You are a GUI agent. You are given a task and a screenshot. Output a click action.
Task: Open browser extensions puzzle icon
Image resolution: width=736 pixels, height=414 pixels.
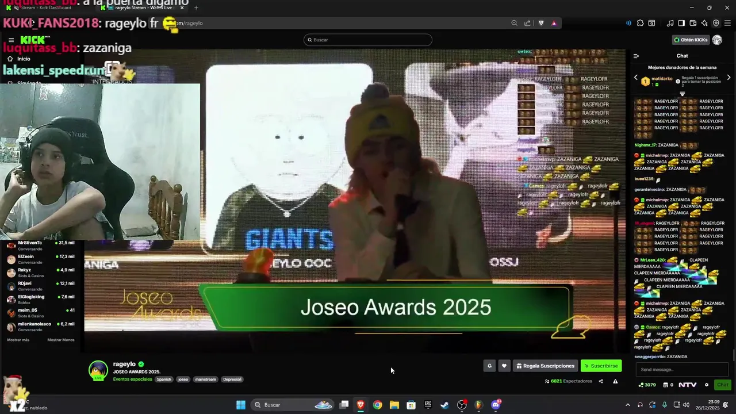640,23
